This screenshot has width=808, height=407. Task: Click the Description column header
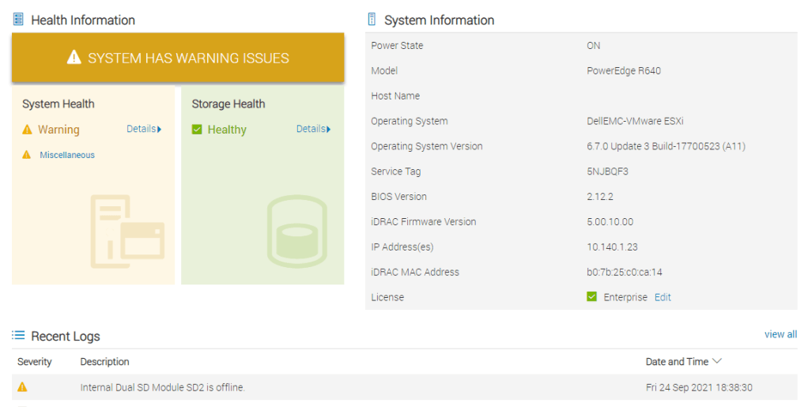(104, 362)
